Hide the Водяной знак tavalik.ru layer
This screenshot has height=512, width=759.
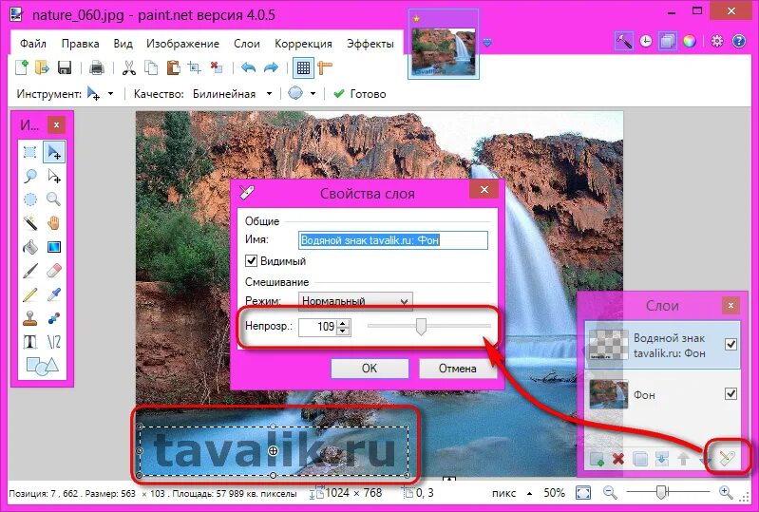(x=731, y=344)
